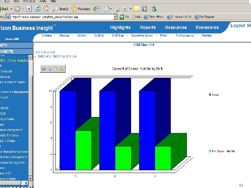Screen dimensions: 251x188
Task: Open Favorites star button in toolbar
Action: [x=81, y=9]
